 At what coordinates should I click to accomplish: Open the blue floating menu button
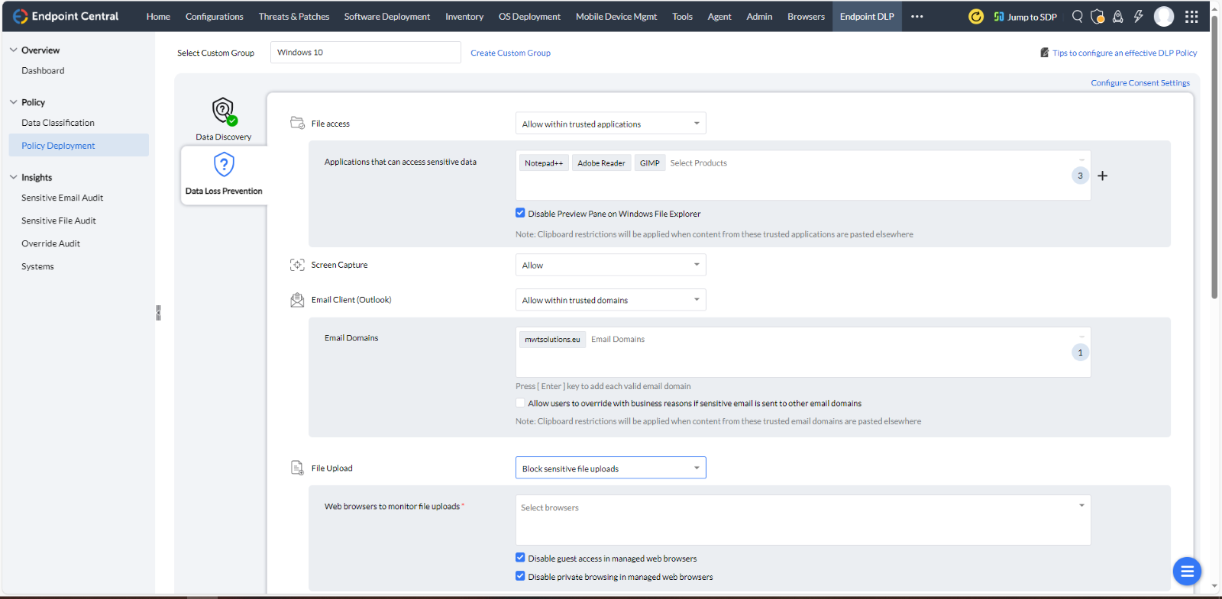click(x=1187, y=571)
